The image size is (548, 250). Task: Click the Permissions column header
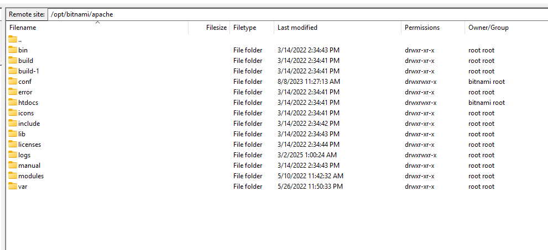pyautogui.click(x=422, y=28)
